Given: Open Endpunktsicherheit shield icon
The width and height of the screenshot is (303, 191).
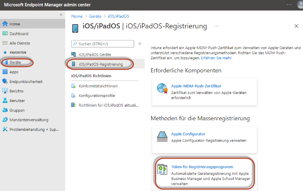Looking at the screenshot, I should [x=5, y=81].
